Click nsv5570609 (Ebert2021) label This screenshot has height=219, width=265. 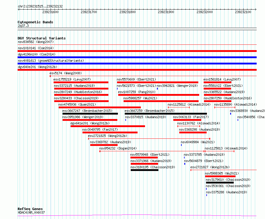pos(136,79)
